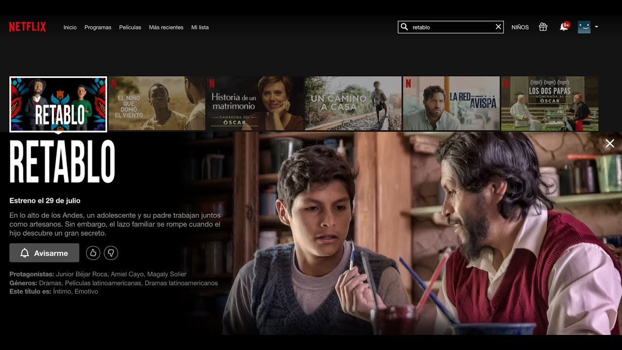
Task: Close the Retablo details panel
Action: (x=610, y=143)
